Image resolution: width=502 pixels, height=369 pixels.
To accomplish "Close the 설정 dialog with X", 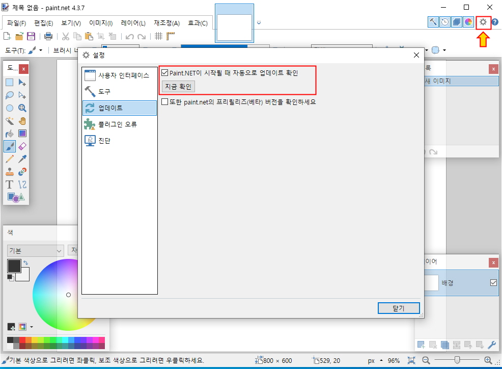I will (x=416, y=55).
